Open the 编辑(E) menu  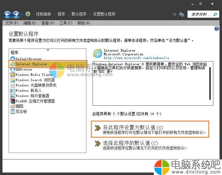coord(30,23)
